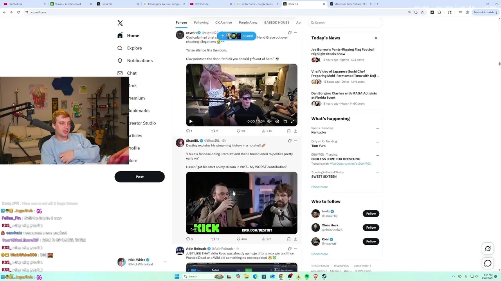501x281 pixels.
Task: Share the xsynth post
Action: tap(296, 131)
